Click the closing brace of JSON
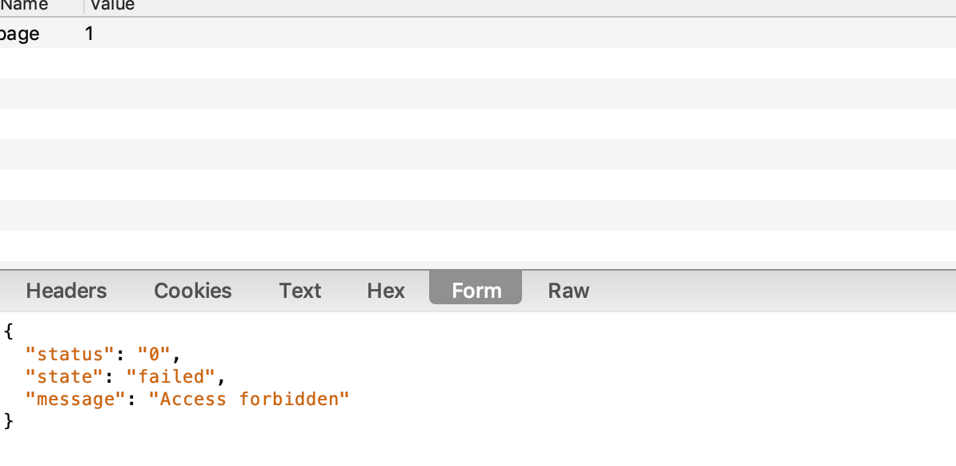The height and width of the screenshot is (466, 956). coord(8,421)
